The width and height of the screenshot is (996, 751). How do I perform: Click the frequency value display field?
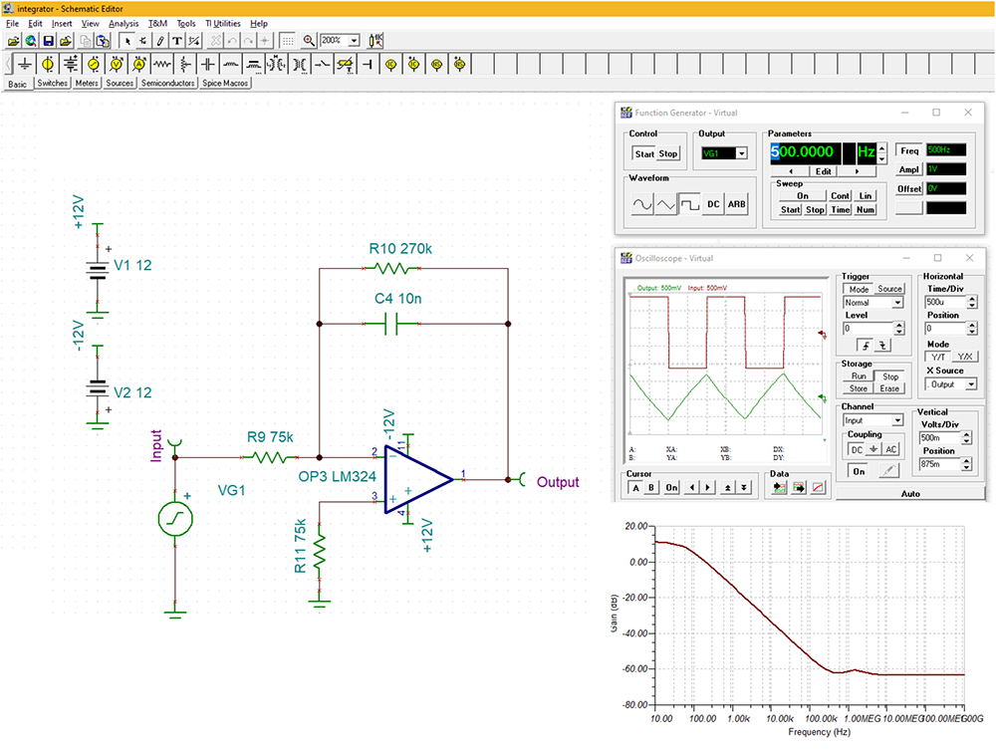click(x=807, y=151)
